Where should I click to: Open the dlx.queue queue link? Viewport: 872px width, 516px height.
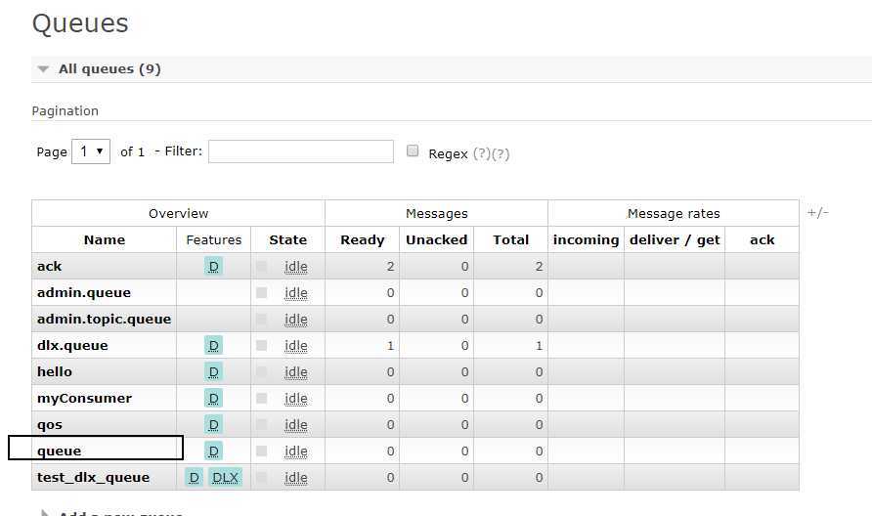[72, 345]
